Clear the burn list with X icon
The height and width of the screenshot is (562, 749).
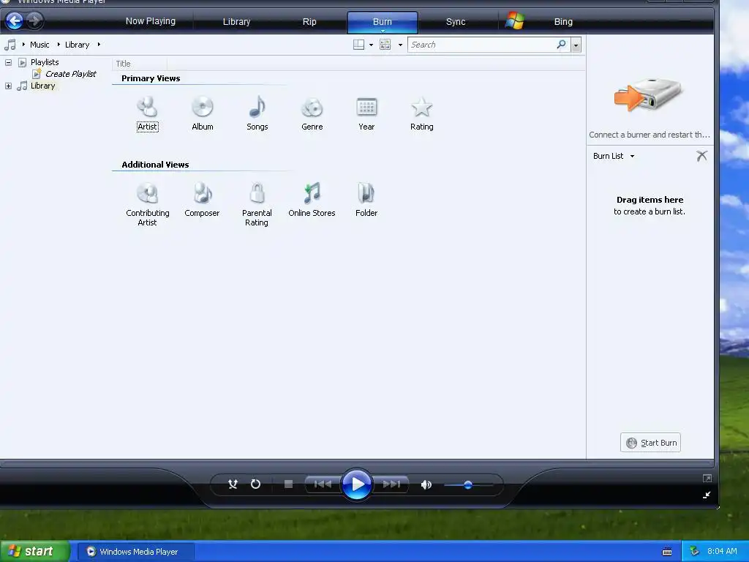tap(701, 156)
